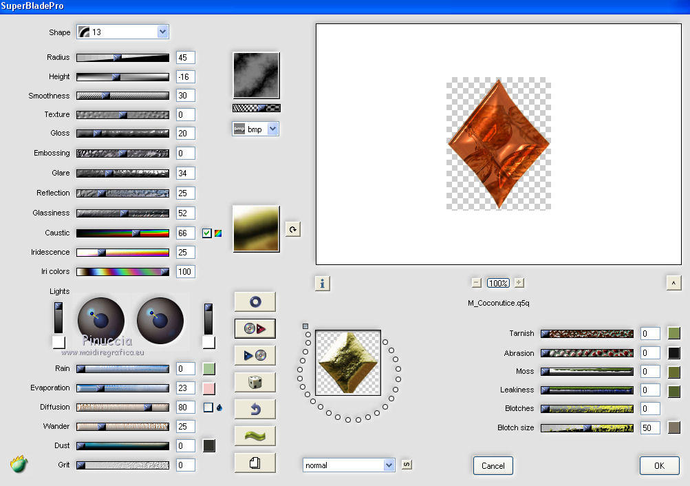Expand the bmp texture type dropdown
690x486 pixels.
(272, 129)
